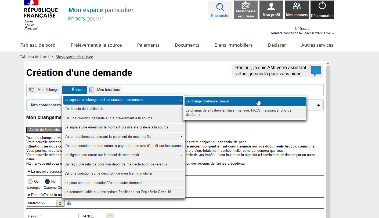The height and width of the screenshot is (218, 379).
Task: Open the Documents navigation tab
Action: pos(187,45)
